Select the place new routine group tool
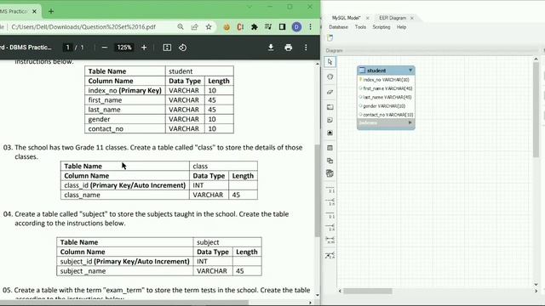Viewport: 545px width, 306px height. [330, 173]
